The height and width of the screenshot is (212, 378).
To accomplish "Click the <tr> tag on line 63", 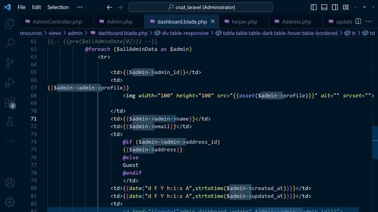I will pyautogui.click(x=104, y=57).
